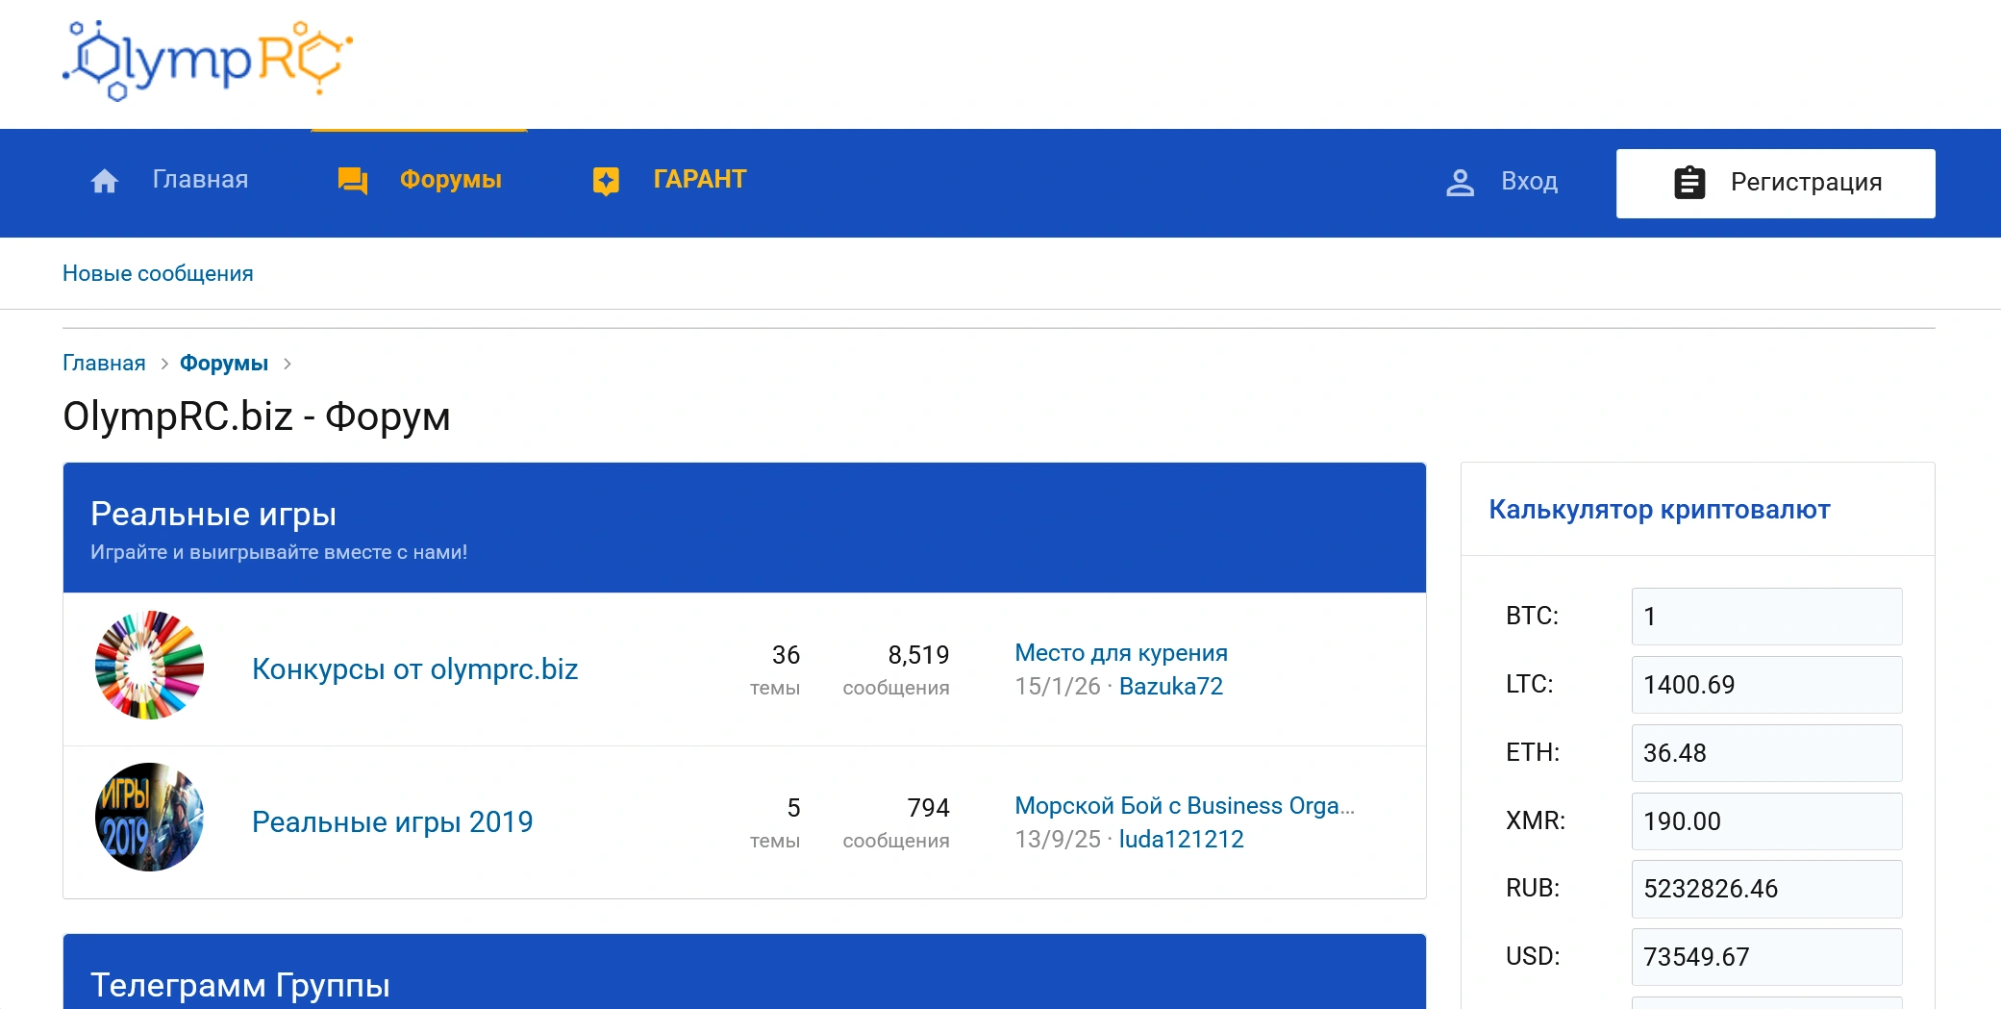Click the clipboard icon in Регистрация button
Image resolution: width=2001 pixels, height=1009 pixels.
(x=1689, y=183)
